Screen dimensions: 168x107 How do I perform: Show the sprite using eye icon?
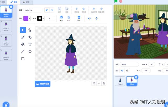click(122, 71)
